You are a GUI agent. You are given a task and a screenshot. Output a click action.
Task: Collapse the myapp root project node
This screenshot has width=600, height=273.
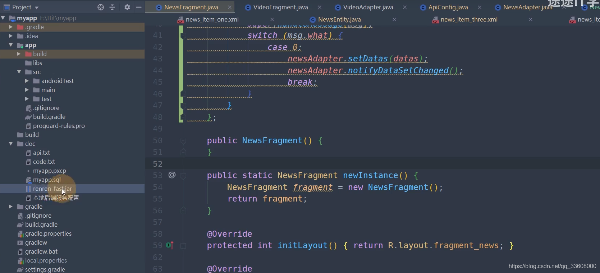(x=3, y=18)
